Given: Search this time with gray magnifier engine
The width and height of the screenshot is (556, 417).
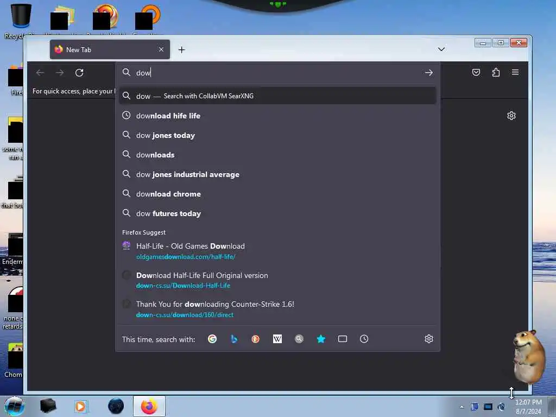Looking at the screenshot, I should (299, 339).
